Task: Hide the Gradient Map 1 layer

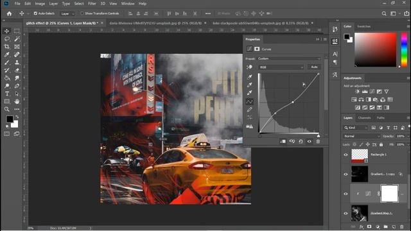Action: pos(345,213)
